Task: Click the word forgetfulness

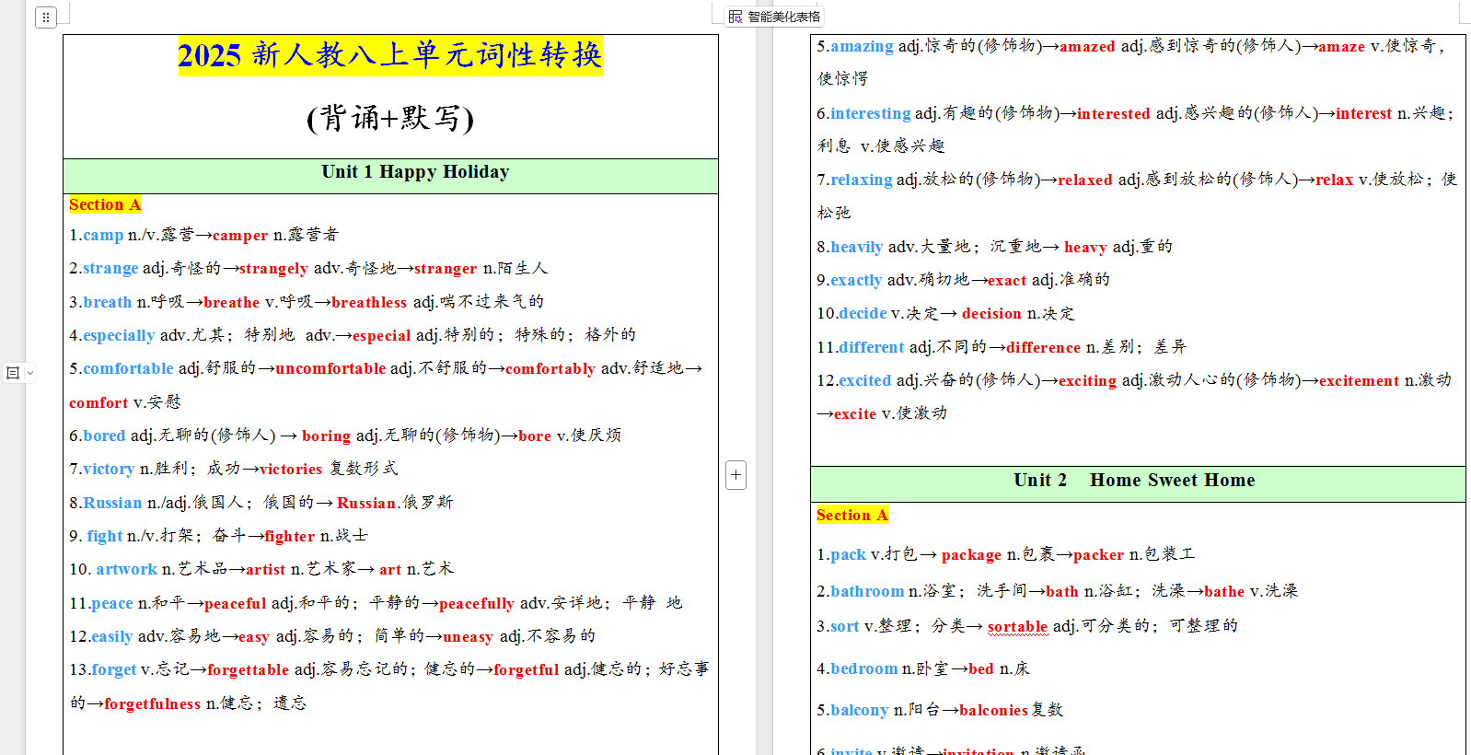Action: pyautogui.click(x=152, y=704)
